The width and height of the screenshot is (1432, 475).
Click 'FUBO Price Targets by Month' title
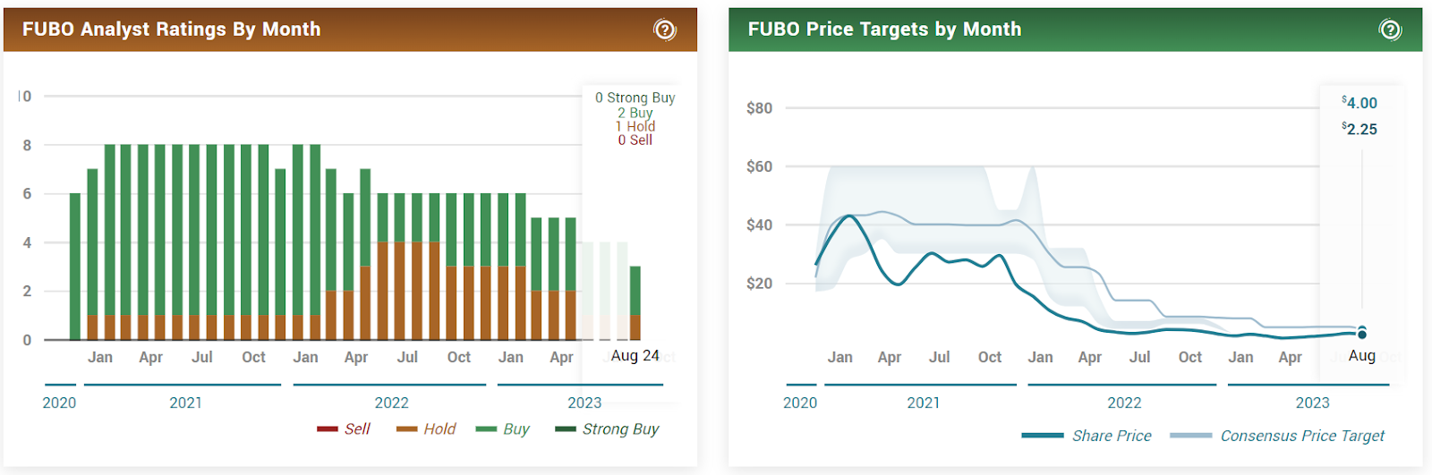pos(884,30)
